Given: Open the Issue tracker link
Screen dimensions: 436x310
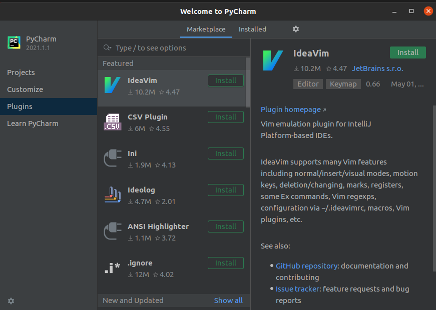Looking at the screenshot, I should point(297,289).
